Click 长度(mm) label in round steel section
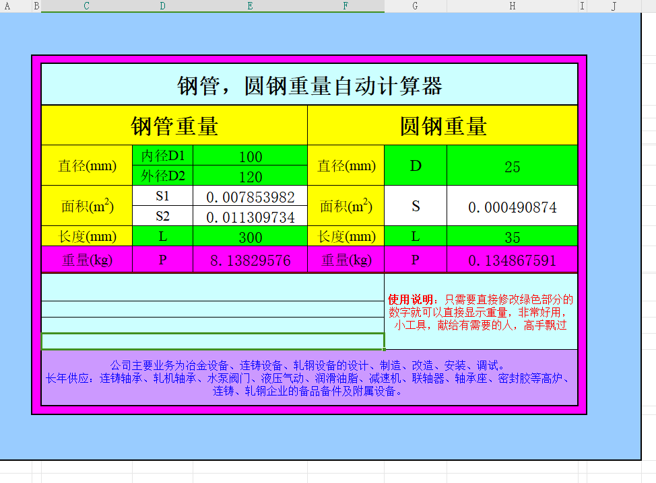This screenshot has width=656, height=483. [346, 237]
